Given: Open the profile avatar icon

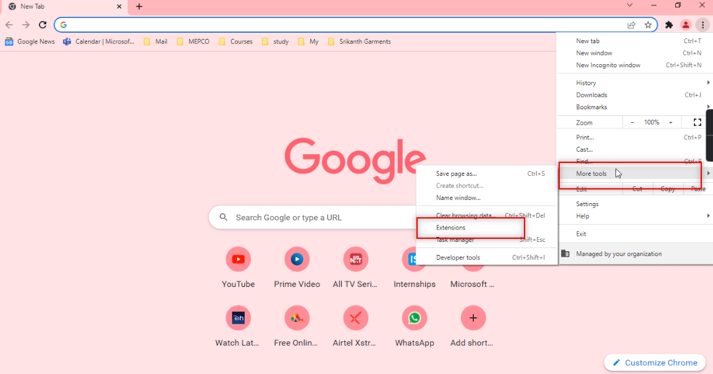Looking at the screenshot, I should point(686,25).
